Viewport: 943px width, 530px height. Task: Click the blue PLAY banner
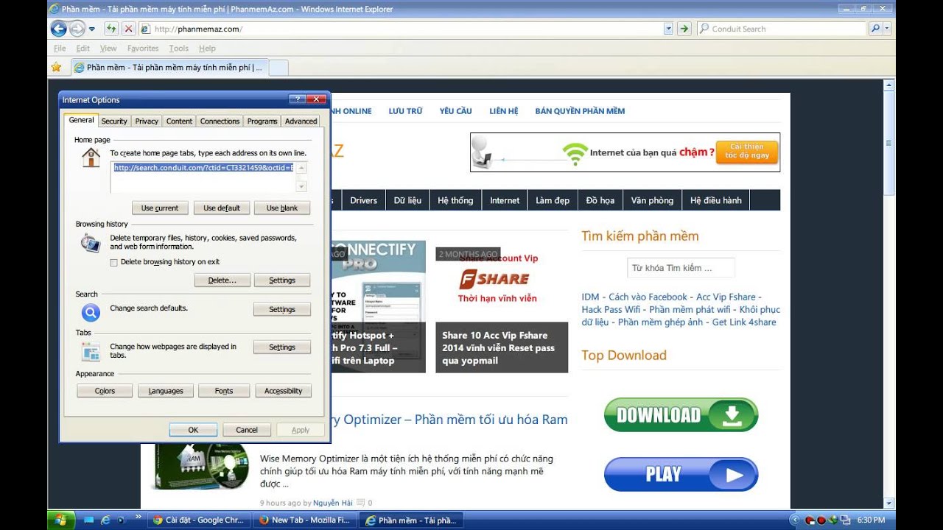pyautogui.click(x=681, y=474)
